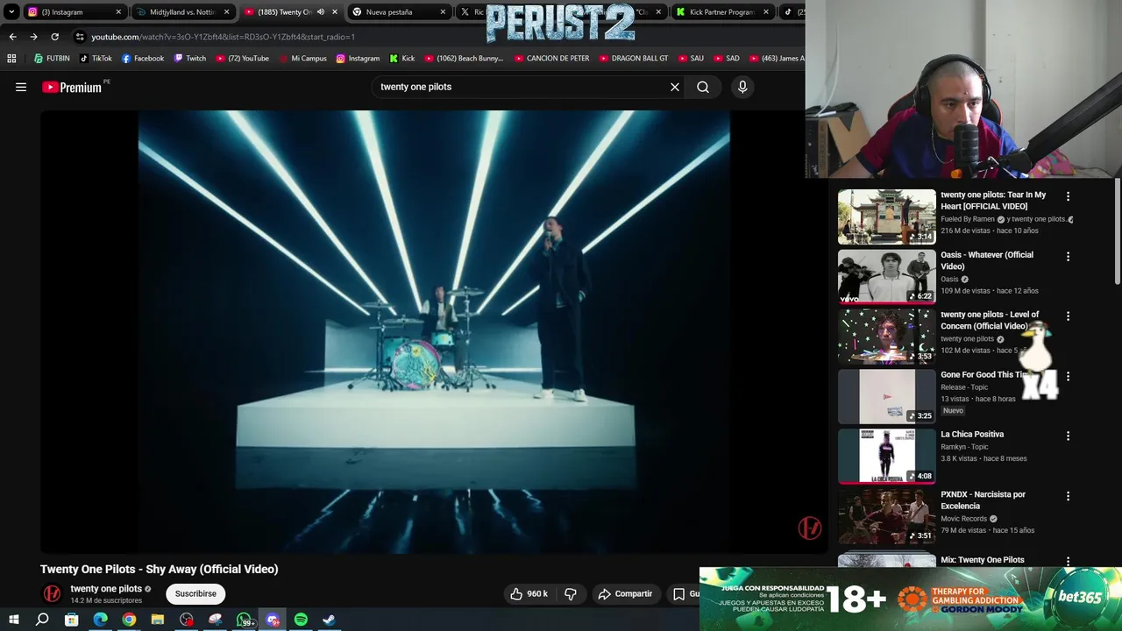
Task: Open Spotify from the taskbar
Action: (301, 620)
